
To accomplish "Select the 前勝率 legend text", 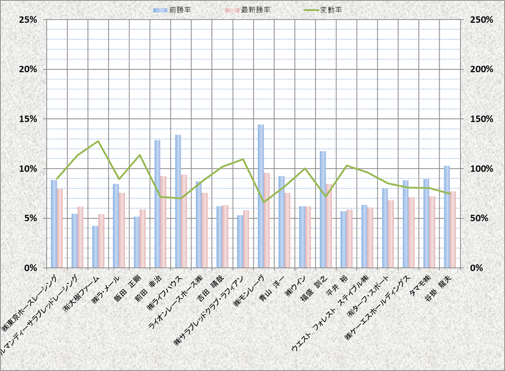I will click(x=180, y=10).
